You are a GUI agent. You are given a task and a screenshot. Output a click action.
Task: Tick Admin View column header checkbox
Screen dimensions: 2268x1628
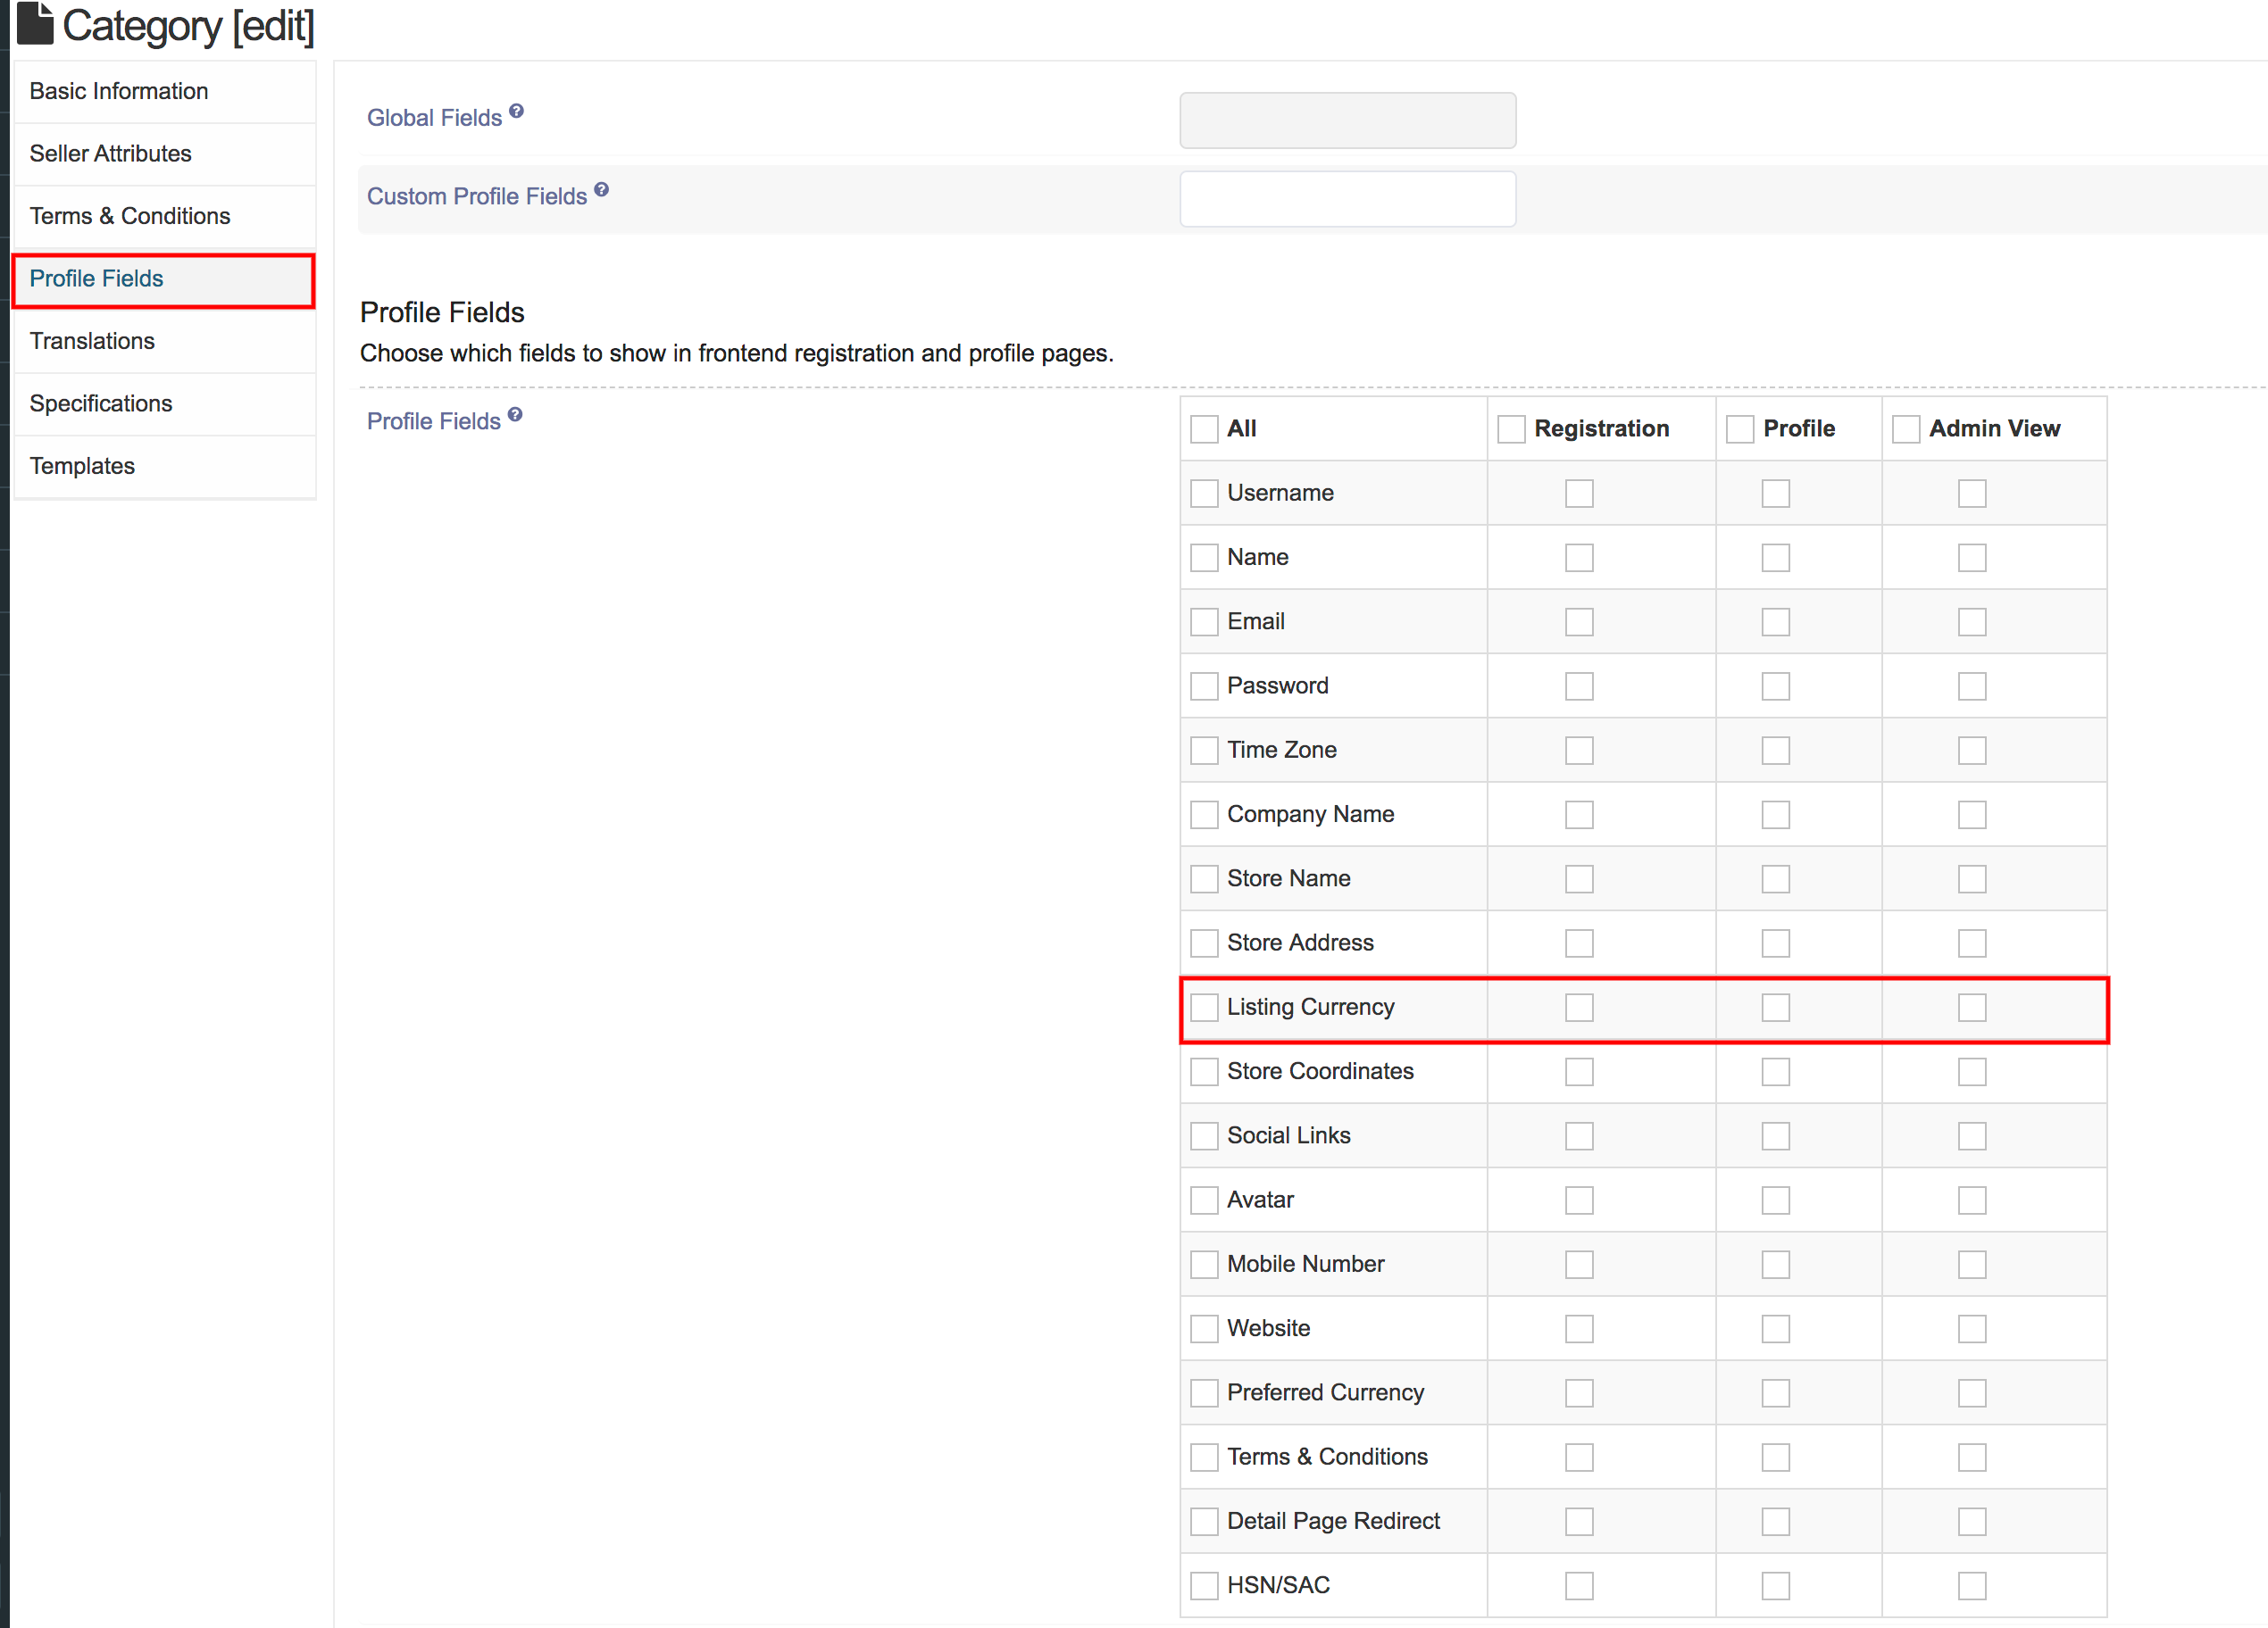[x=1906, y=428]
